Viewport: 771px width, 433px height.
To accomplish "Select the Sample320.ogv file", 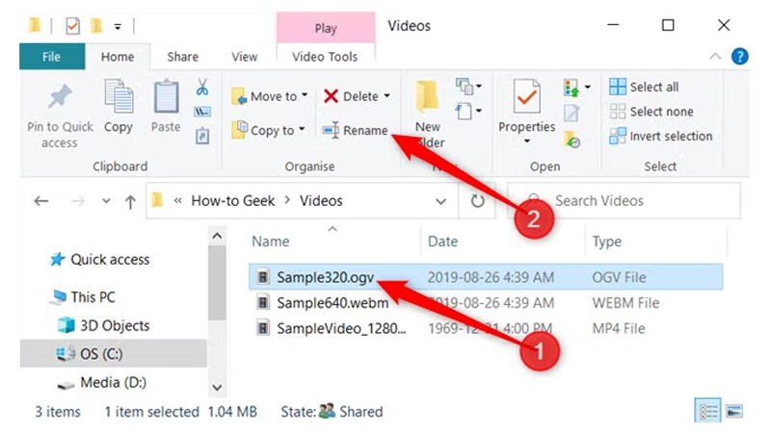I will pos(486,277).
